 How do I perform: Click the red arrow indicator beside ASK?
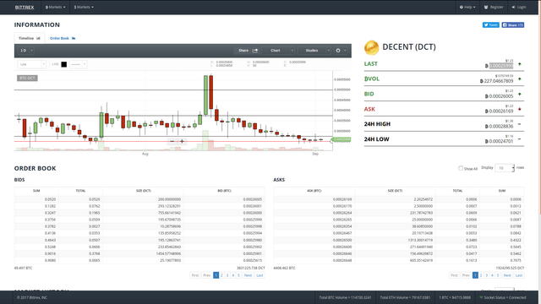coord(520,109)
